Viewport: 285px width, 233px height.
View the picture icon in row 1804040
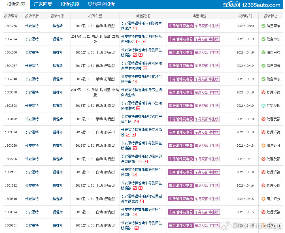(135, 82)
